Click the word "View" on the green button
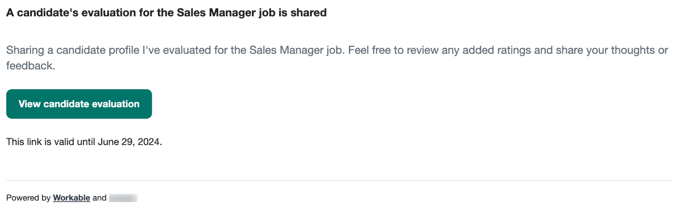The height and width of the screenshot is (208, 673). pyautogui.click(x=30, y=104)
